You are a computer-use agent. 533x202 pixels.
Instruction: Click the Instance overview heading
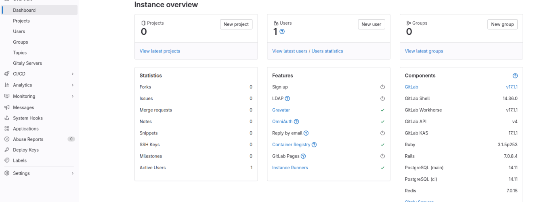[x=166, y=4]
